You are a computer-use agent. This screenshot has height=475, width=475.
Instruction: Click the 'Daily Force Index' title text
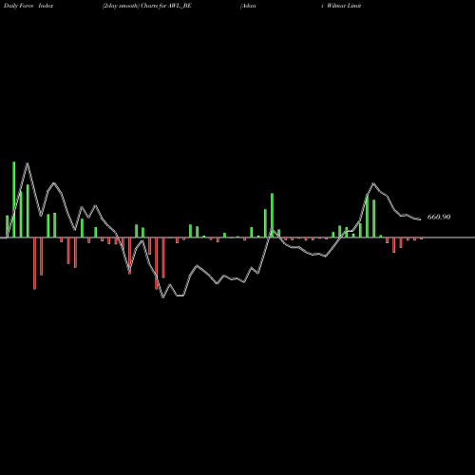click(x=28, y=6)
